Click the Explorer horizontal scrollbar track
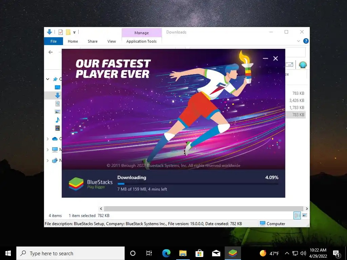 (x=204, y=209)
